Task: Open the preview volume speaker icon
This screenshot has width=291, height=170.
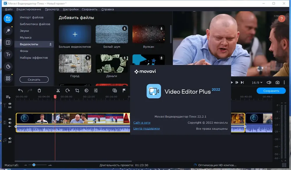Action: [269, 82]
